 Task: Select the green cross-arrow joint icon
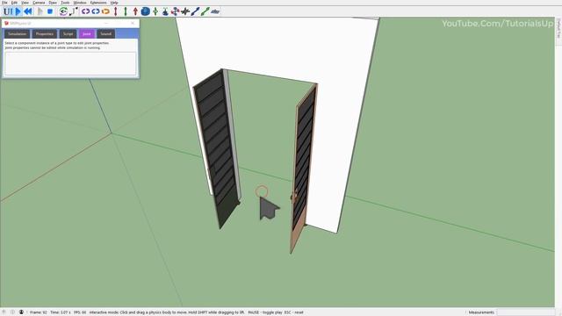tap(155, 11)
